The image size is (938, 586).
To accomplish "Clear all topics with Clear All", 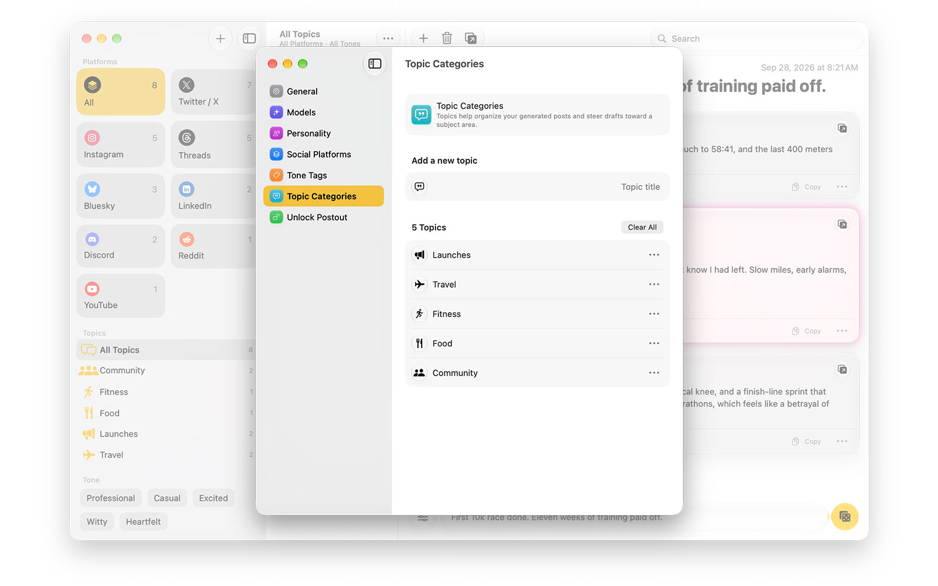I will coord(642,227).
